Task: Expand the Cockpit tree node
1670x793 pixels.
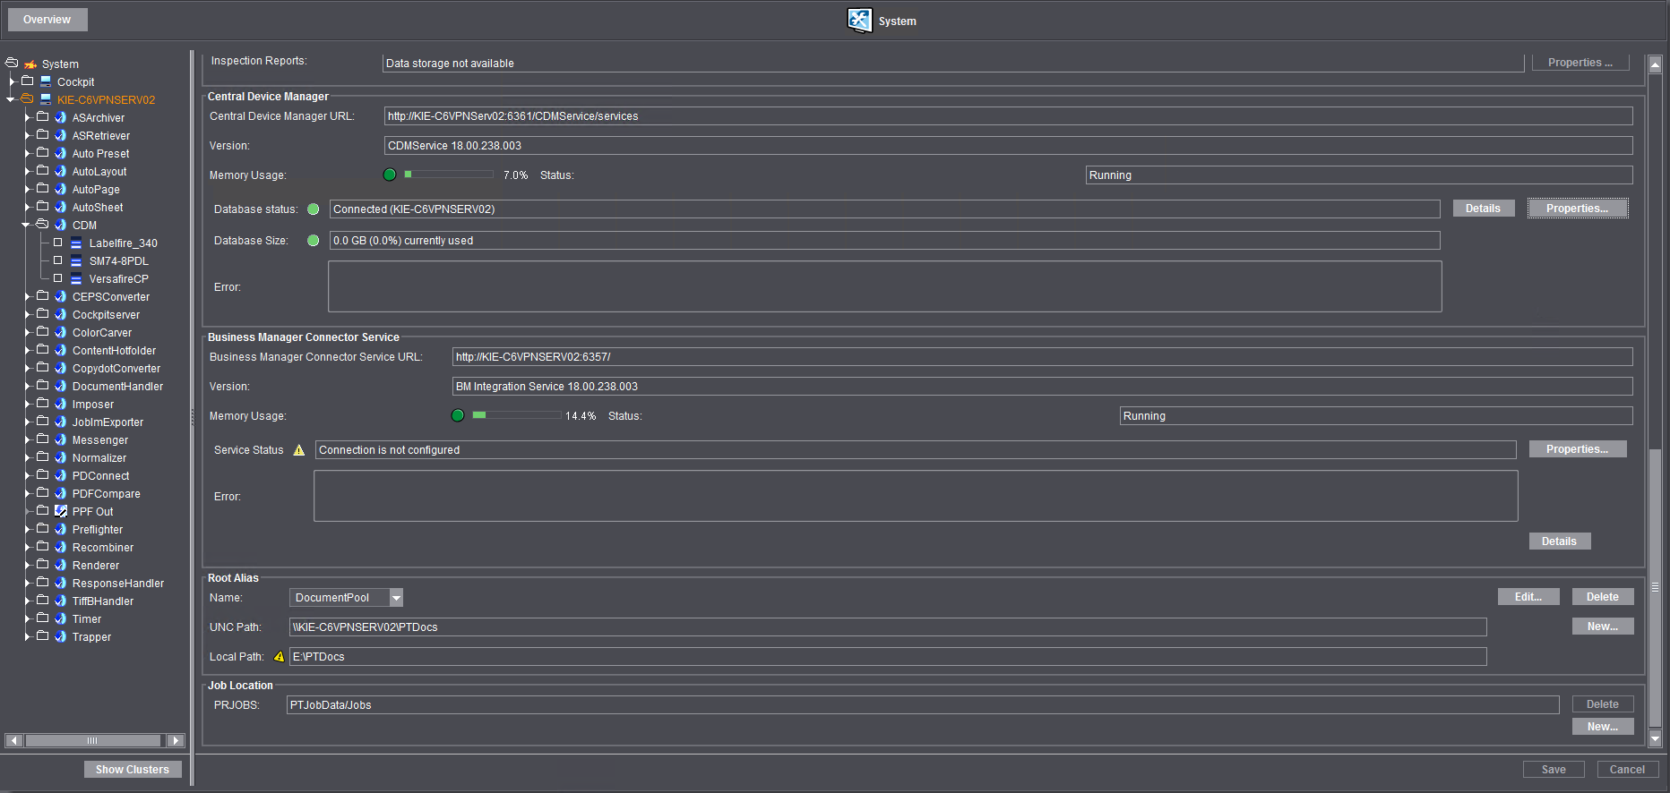Action: coord(12,81)
